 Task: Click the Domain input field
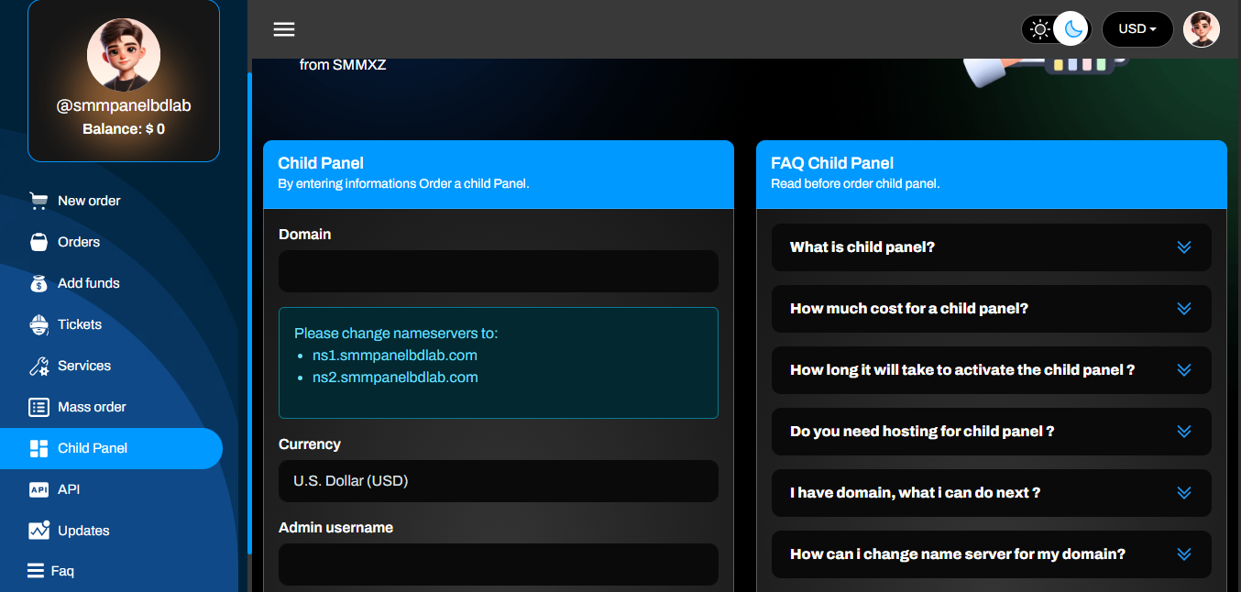tap(498, 271)
